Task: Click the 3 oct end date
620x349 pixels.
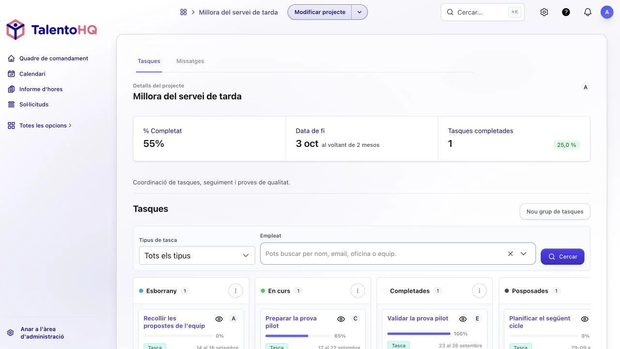Action: [x=307, y=143]
